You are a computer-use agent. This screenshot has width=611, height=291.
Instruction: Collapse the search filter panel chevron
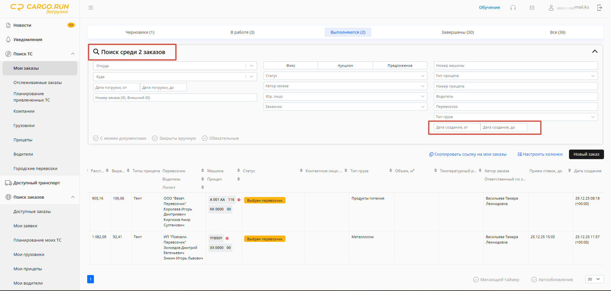click(x=595, y=52)
